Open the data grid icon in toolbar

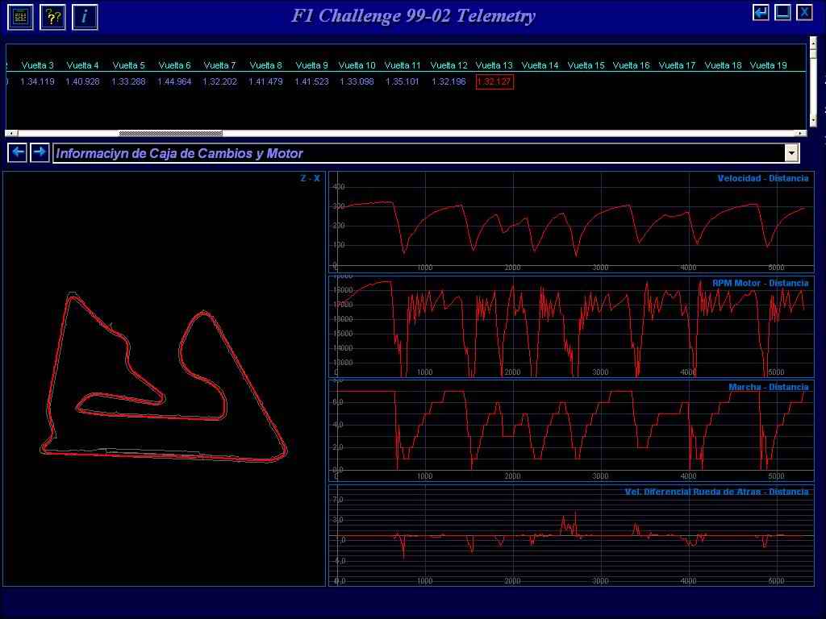20,16
